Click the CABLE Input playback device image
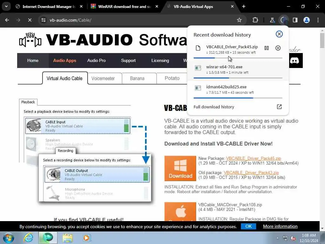The width and height of the screenshot is (325, 244). tap(34, 125)
